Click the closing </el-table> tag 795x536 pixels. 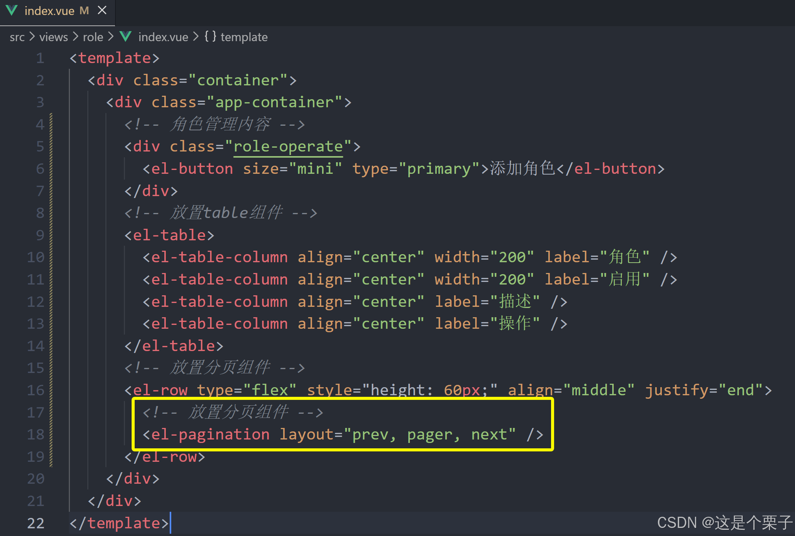pos(174,346)
